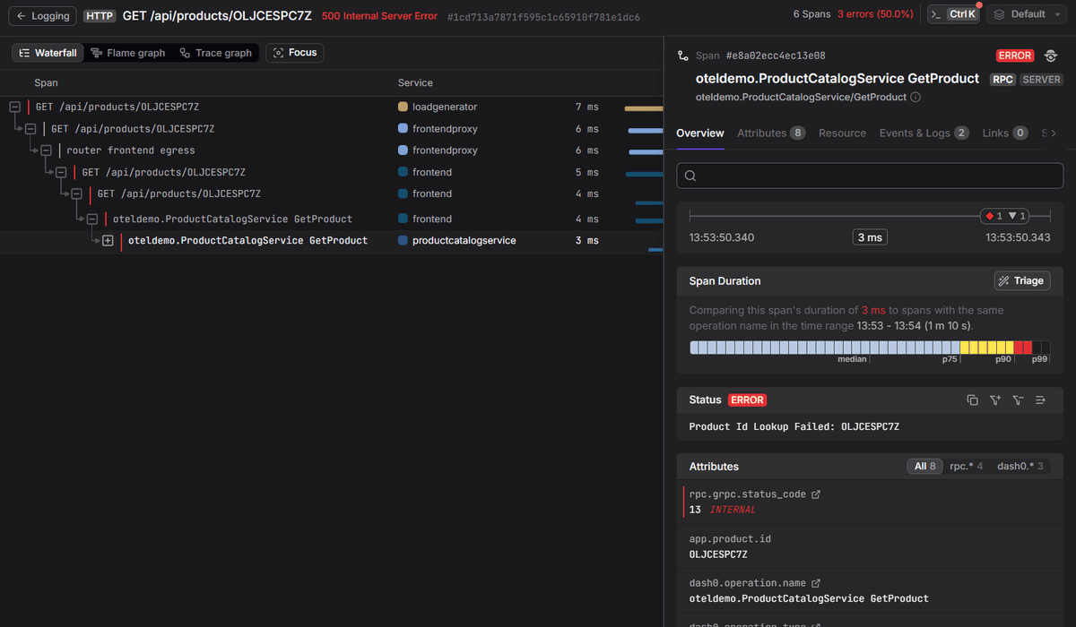Click the group-by list icon in Status
Image resolution: width=1076 pixels, height=627 pixels.
(x=1040, y=400)
